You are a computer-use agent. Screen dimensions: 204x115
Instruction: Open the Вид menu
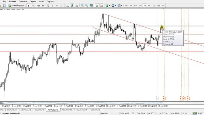(x=4, y=1)
